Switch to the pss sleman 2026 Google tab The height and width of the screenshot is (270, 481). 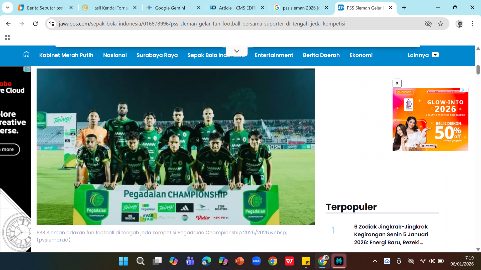(x=301, y=8)
